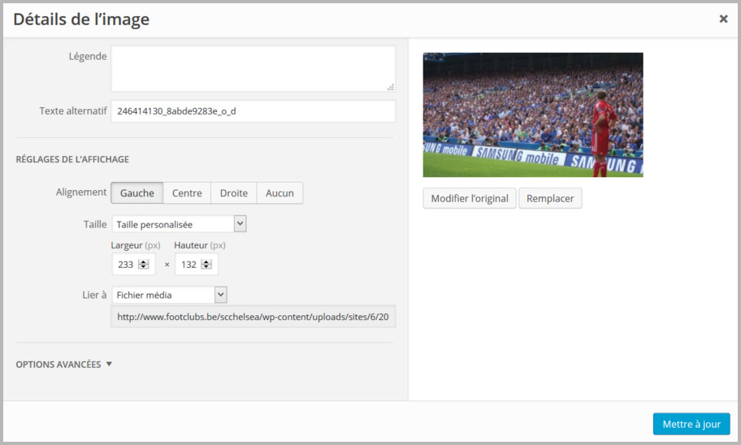
Task: Click the stadium image preview thumbnail
Action: [x=533, y=114]
